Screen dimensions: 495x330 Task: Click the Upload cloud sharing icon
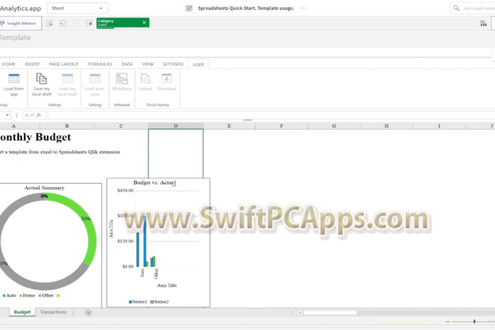(x=145, y=78)
